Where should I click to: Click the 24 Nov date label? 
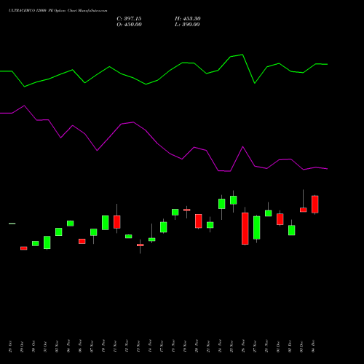[220, 347]
